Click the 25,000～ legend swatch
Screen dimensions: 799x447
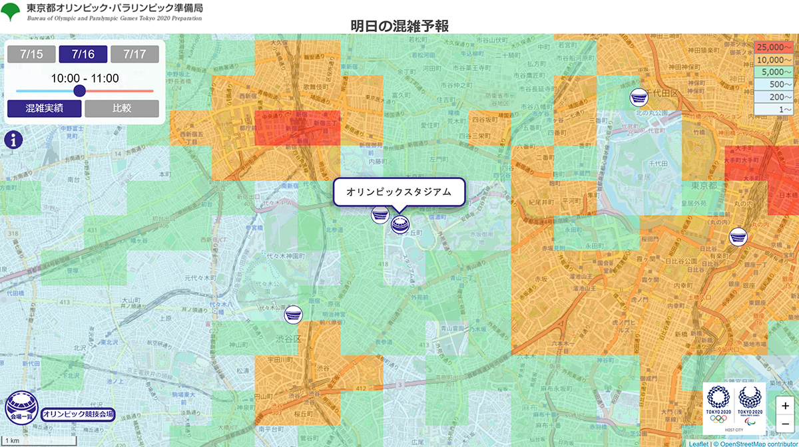tap(775, 47)
